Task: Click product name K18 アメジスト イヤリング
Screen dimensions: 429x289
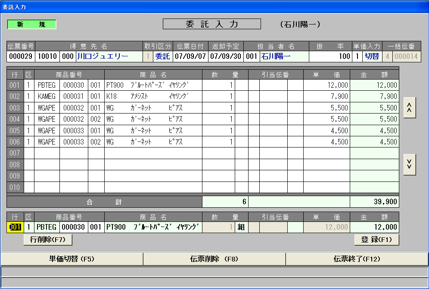Action: coord(153,96)
